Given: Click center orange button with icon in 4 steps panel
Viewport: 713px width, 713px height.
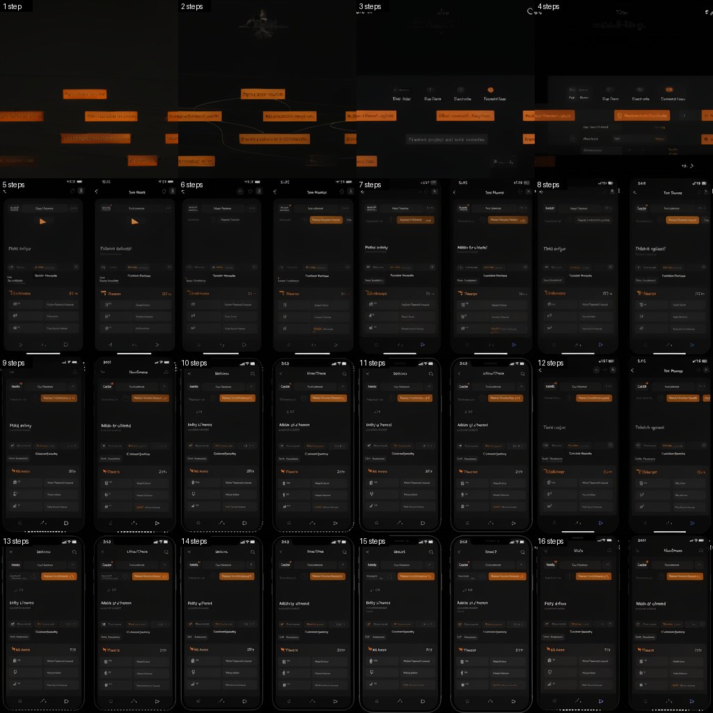Looking at the screenshot, I should 642,116.
